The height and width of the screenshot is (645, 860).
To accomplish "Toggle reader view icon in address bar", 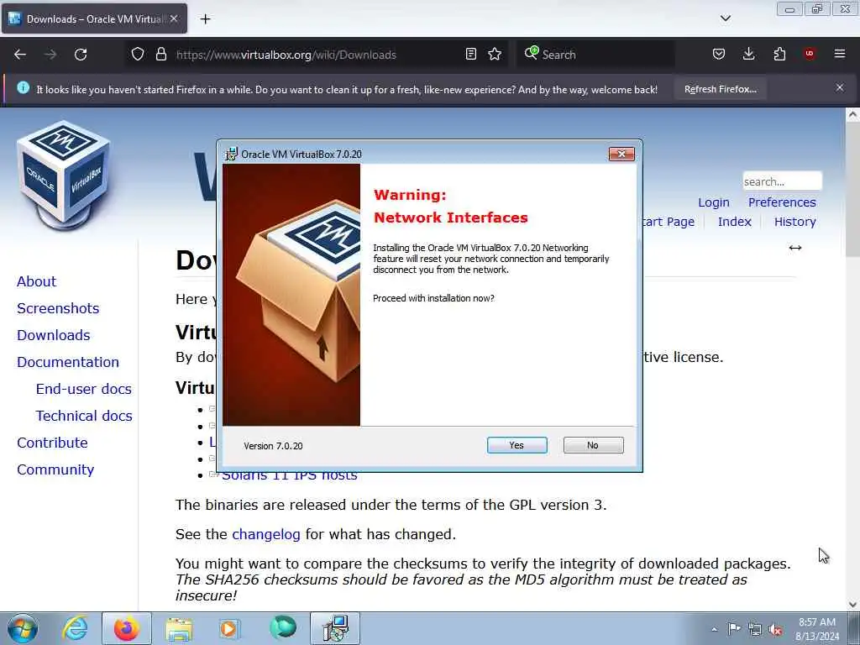I will 470,55.
